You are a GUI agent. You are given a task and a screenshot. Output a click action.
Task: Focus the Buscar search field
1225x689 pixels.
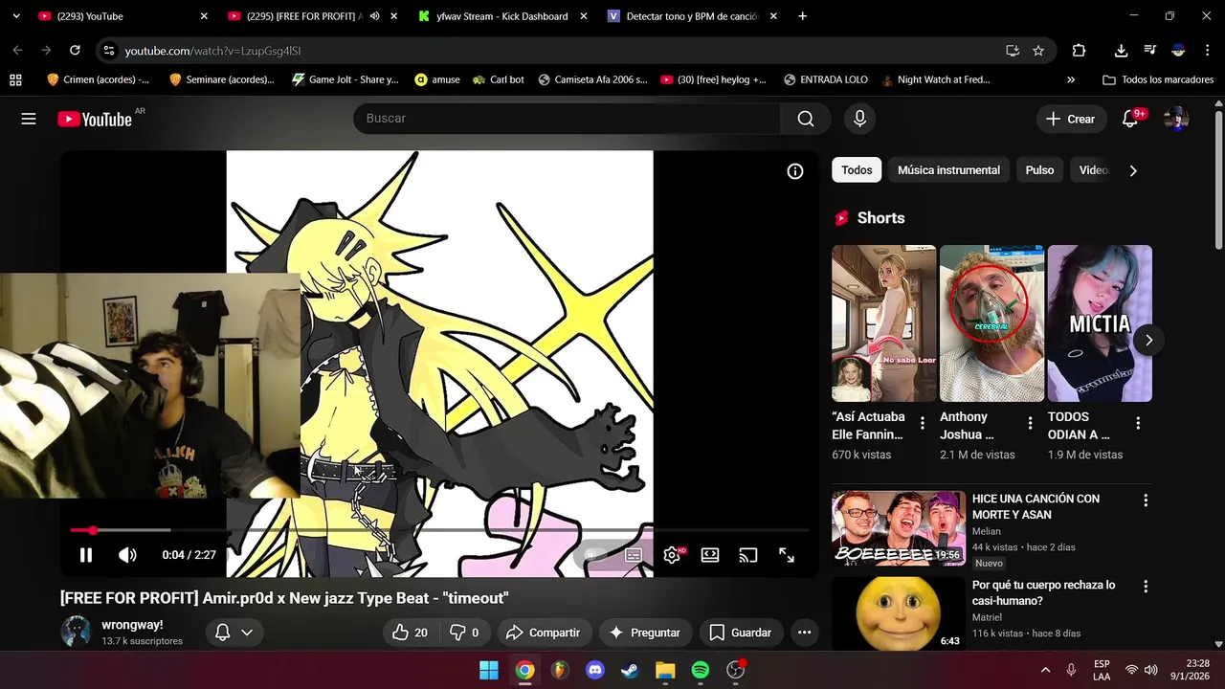click(568, 119)
